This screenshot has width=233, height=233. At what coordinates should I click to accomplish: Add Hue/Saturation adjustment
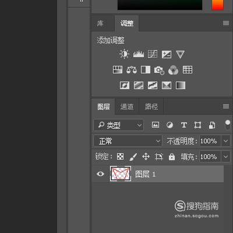[118, 70]
